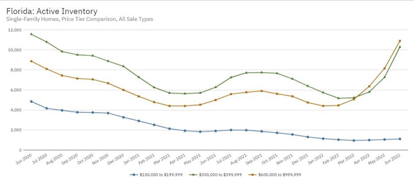Click the 6,000 y-axis label

click(x=16, y=90)
